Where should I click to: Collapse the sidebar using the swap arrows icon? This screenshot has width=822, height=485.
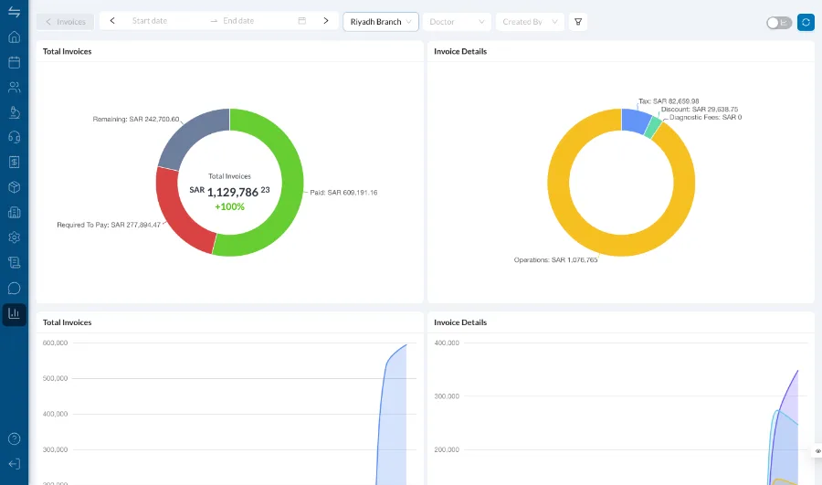click(x=14, y=12)
